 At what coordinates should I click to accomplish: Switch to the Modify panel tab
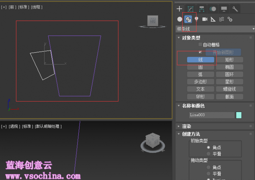pos(190,9)
